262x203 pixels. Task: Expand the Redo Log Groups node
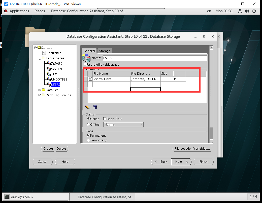click(40, 95)
